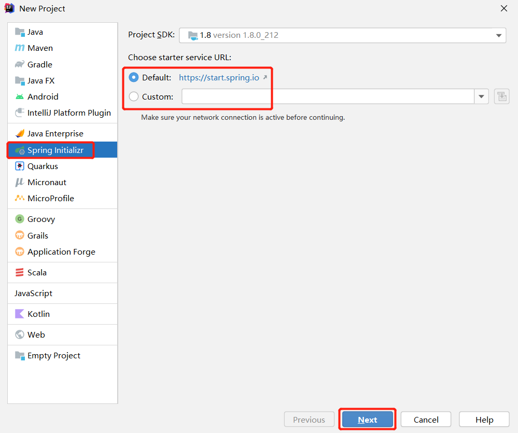Click the MicroProfile icon

20,198
